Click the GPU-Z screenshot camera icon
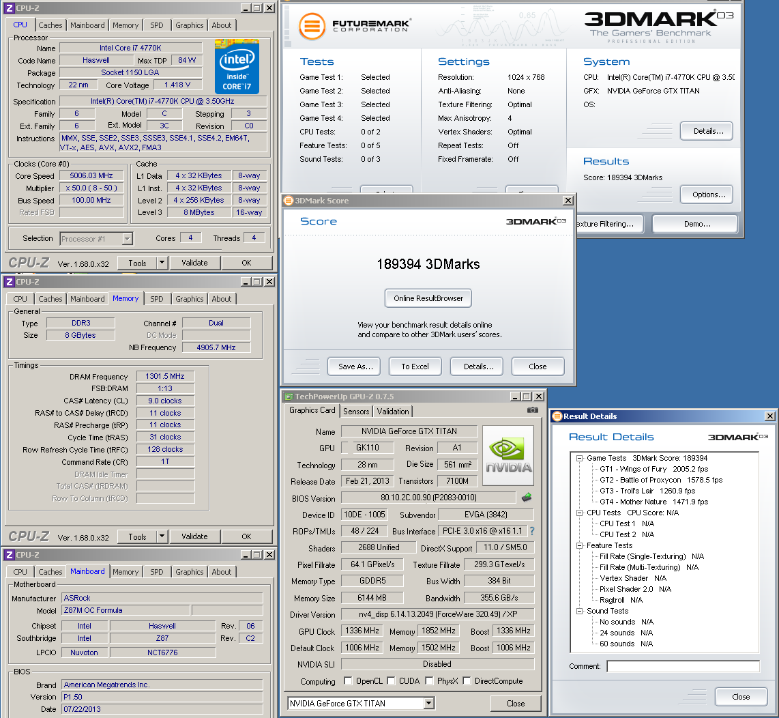Image resolution: width=779 pixels, height=718 pixels. click(x=533, y=410)
